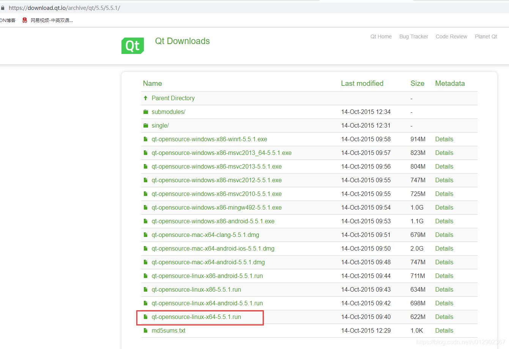Go to Bug Tracker in top navigation
The width and height of the screenshot is (509, 349).
pyautogui.click(x=413, y=36)
